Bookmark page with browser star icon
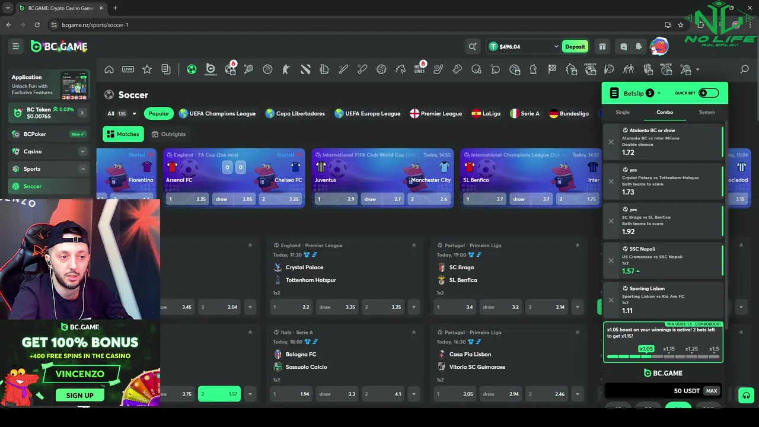This screenshot has width=759, height=427. pyautogui.click(x=681, y=25)
